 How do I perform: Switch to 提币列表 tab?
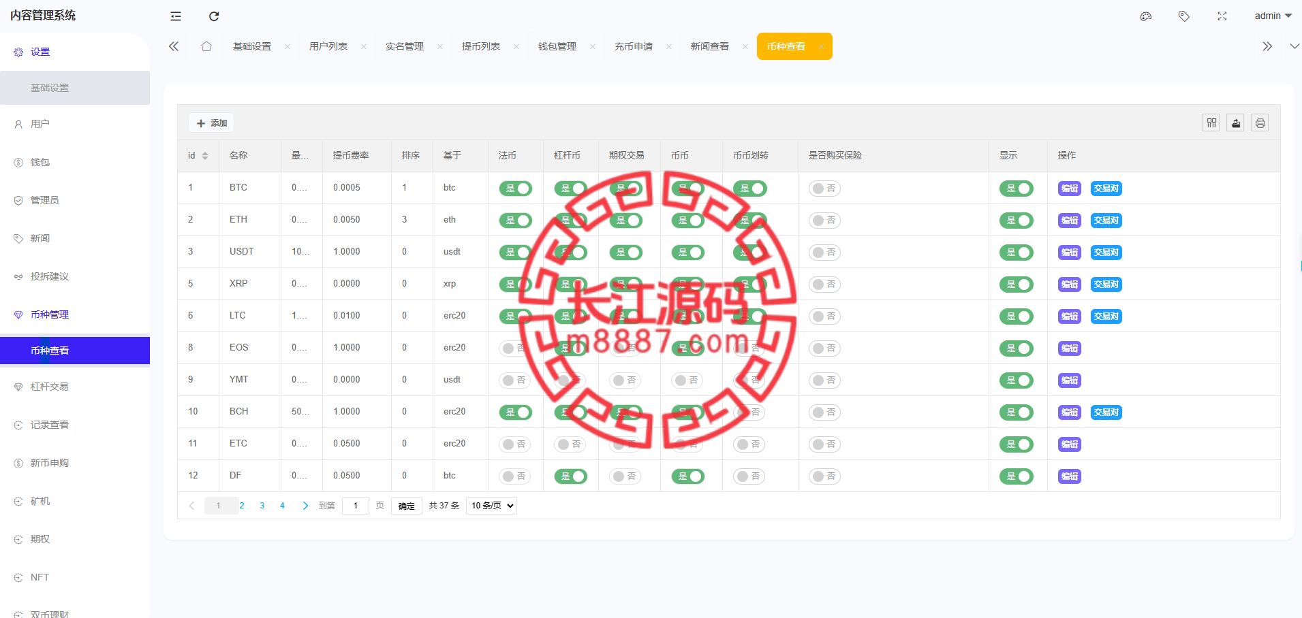click(x=481, y=46)
